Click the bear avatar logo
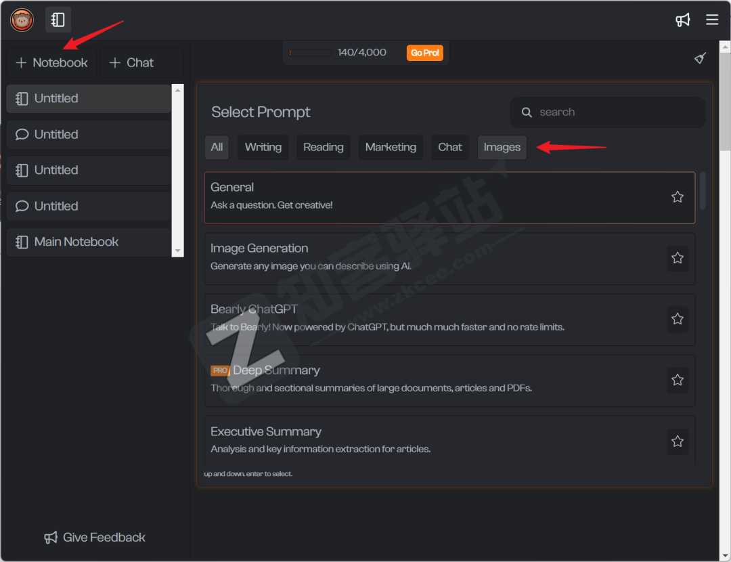Image resolution: width=731 pixels, height=562 pixels. (22, 20)
